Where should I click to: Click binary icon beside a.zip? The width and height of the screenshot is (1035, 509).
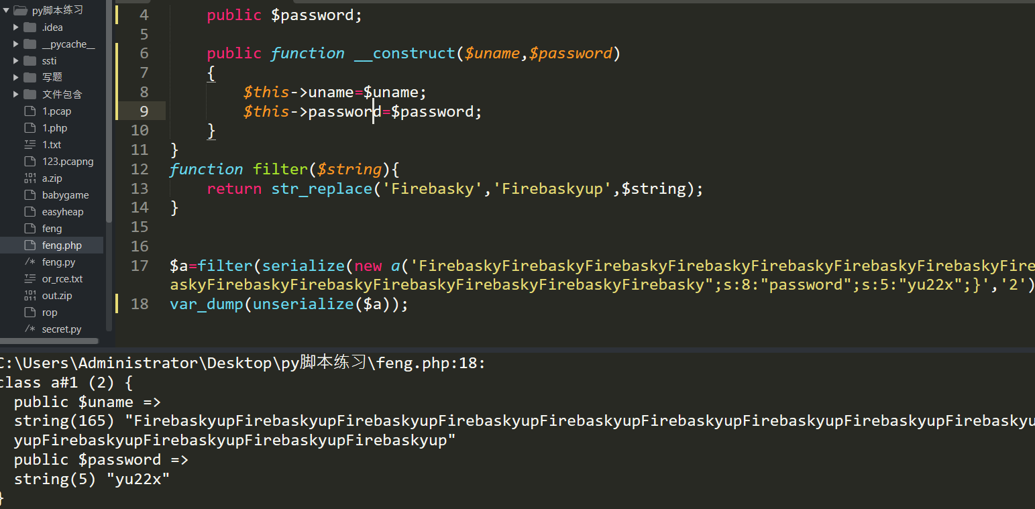click(30, 178)
